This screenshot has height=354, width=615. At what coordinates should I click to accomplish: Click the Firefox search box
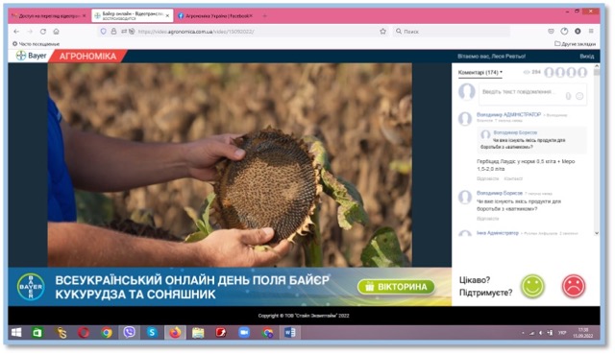coord(451,32)
